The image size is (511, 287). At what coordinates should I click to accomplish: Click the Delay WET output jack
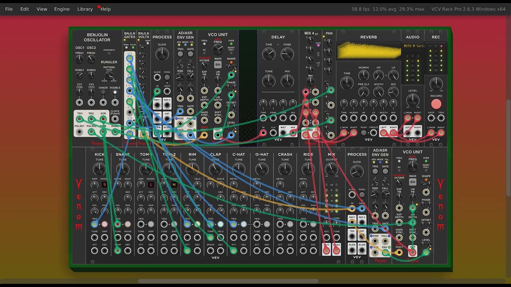(x=283, y=133)
